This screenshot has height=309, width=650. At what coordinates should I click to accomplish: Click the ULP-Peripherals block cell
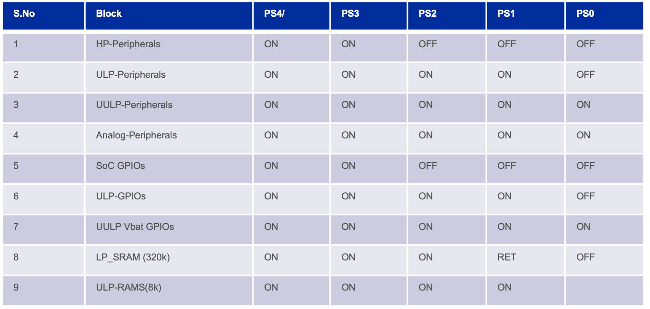coord(169,78)
